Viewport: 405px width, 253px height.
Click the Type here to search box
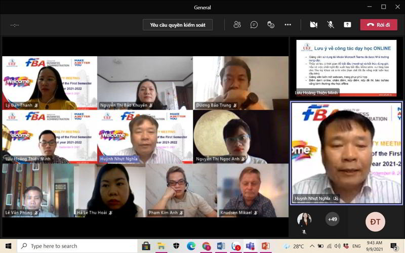(x=77, y=246)
